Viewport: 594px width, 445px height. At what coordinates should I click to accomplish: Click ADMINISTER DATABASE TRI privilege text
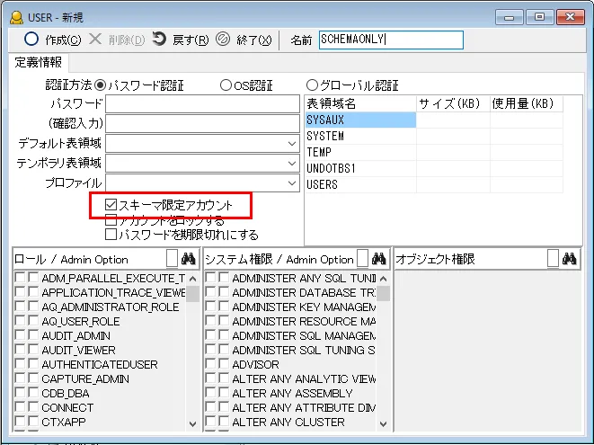[305, 293]
